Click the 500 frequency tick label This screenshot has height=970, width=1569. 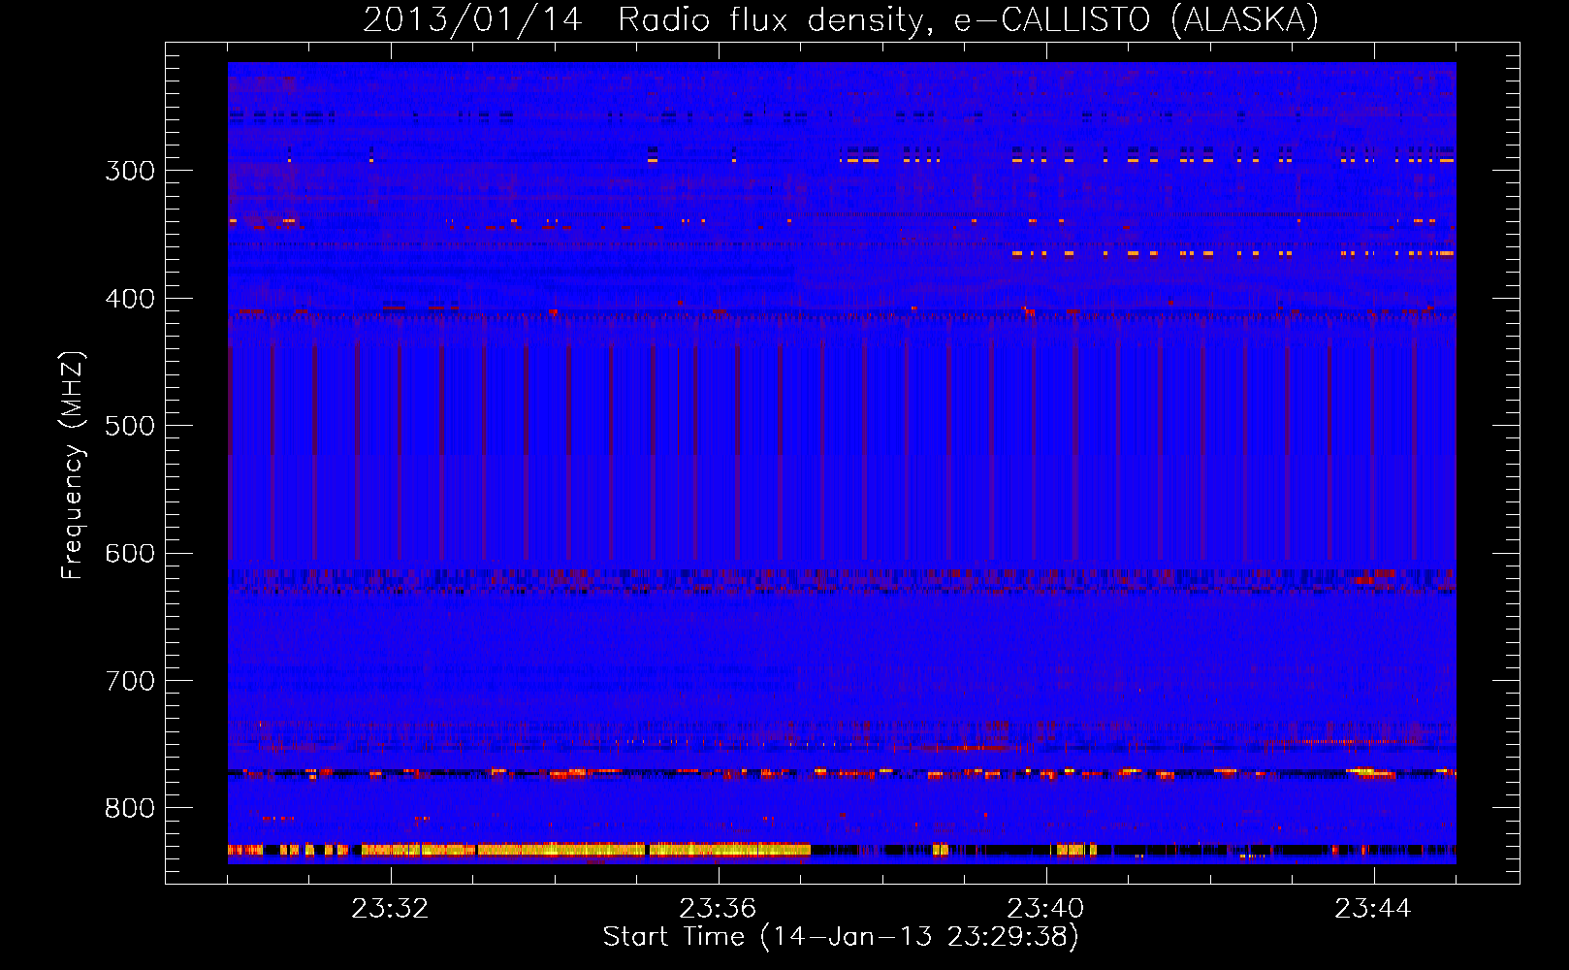(x=130, y=426)
